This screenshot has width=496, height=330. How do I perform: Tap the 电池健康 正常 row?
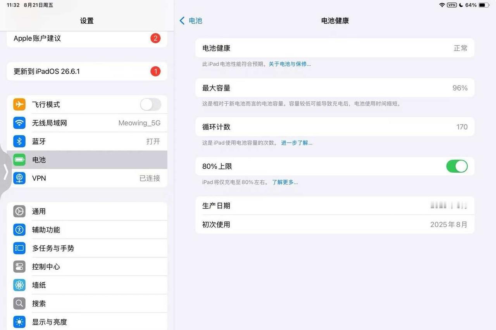335,48
